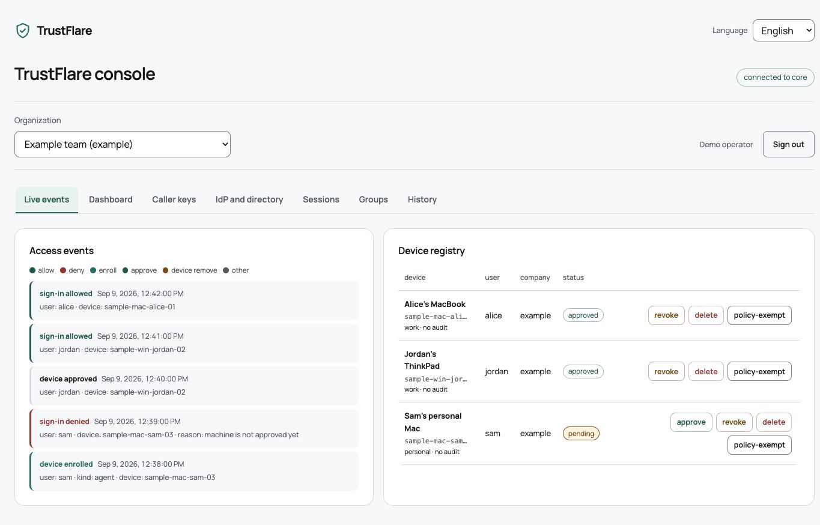This screenshot has width=820, height=525.
Task: Revoke Alice's MacBook device
Action: [666, 315]
